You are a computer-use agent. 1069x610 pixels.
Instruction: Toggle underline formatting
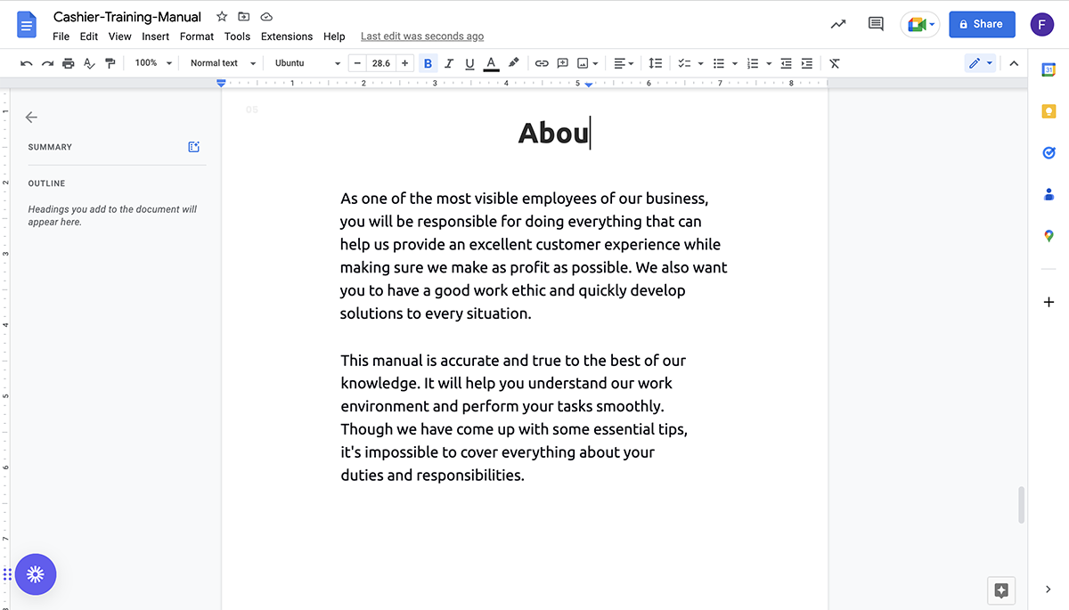point(469,63)
